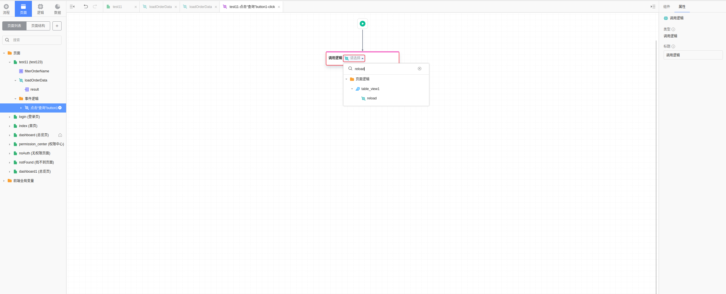
Task: Open the dashboard1 (总览页) page
Action: 35,171
